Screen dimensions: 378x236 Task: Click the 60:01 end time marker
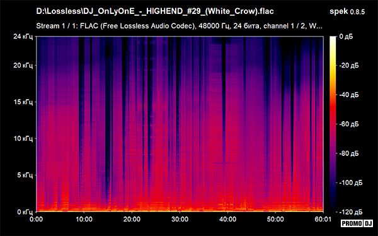[323, 220]
